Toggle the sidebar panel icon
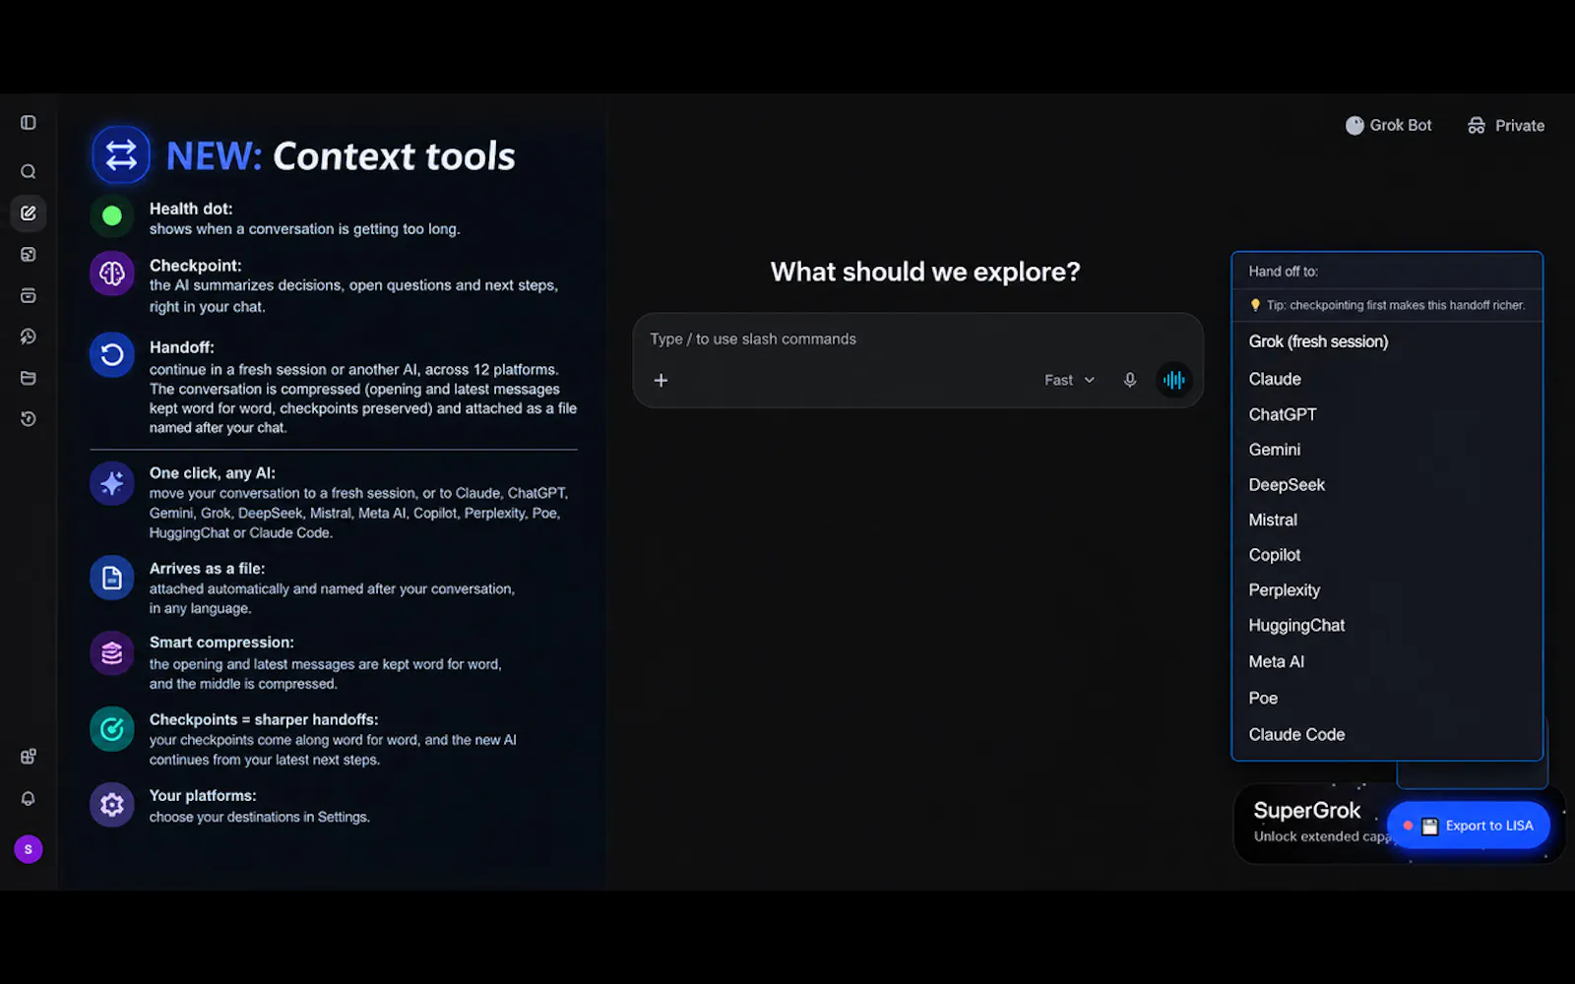1575x984 pixels. pos(29,123)
